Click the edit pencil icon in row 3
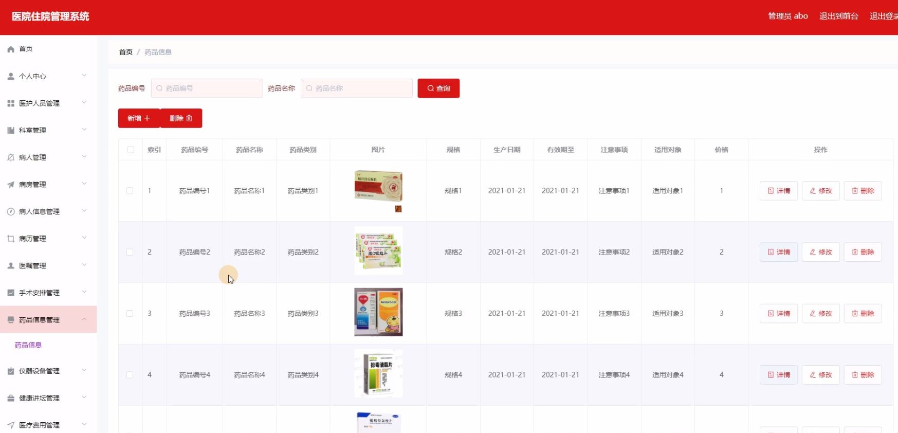This screenshot has height=433, width=898. point(813,314)
